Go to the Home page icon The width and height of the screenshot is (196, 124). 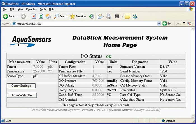click(x=48, y=16)
